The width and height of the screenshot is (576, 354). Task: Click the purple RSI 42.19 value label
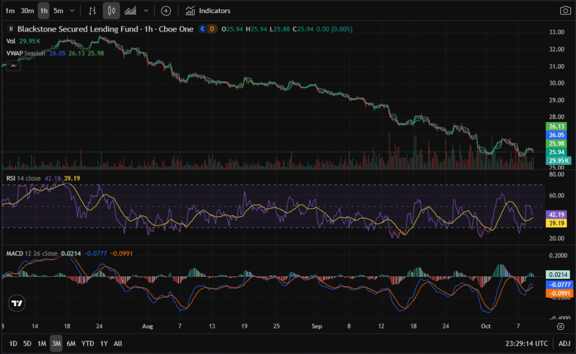tap(555, 214)
